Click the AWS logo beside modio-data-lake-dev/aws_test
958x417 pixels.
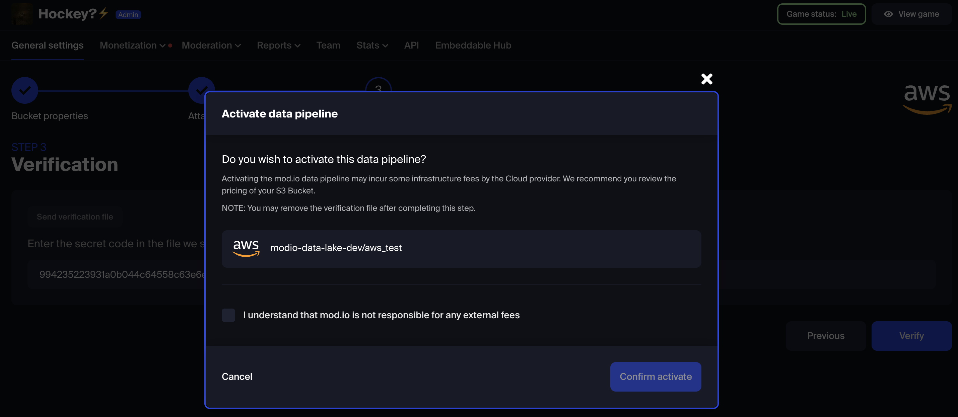pos(246,248)
